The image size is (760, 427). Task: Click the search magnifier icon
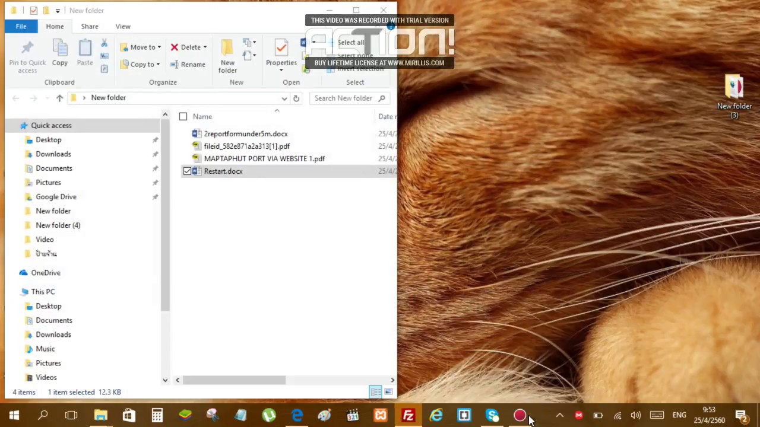(x=382, y=98)
